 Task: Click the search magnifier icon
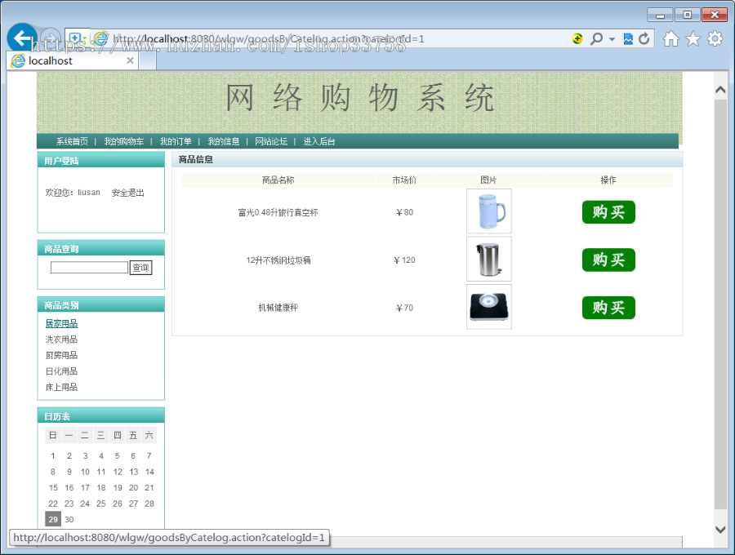pos(596,38)
